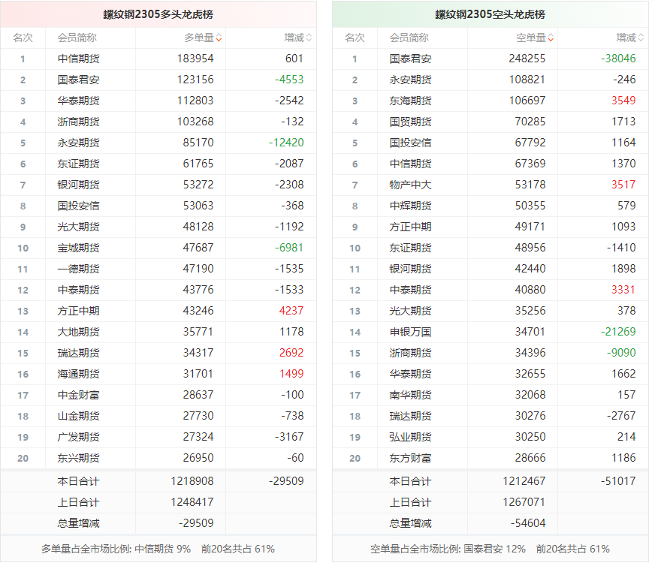The image size is (649, 563).
Task: Click 名次 column header in long table
Action: [23, 38]
